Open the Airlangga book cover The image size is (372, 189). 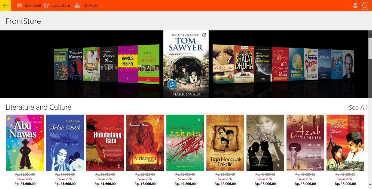145,143
